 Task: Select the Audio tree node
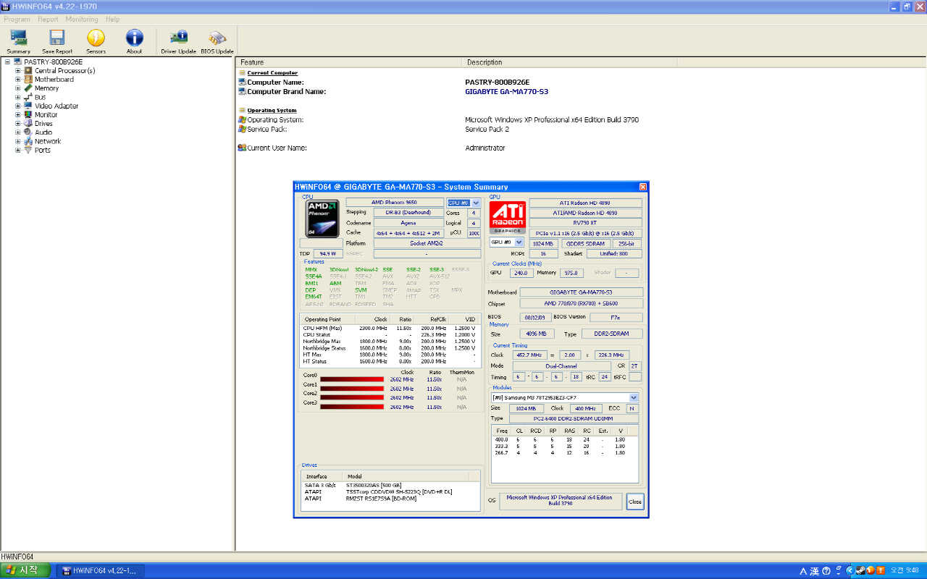click(43, 132)
